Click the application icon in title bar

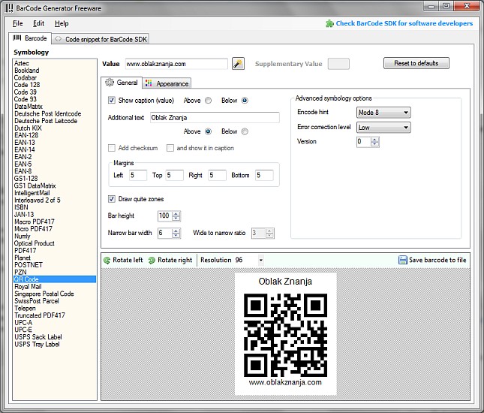pyautogui.click(x=9, y=8)
